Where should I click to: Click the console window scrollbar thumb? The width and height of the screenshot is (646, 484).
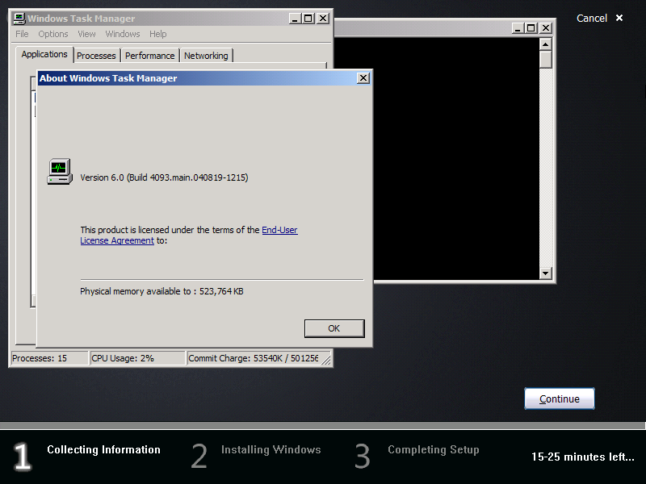[546, 59]
